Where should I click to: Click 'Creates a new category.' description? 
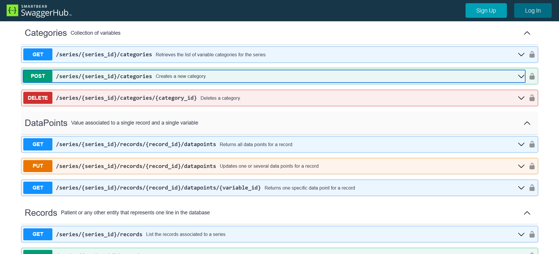click(x=181, y=76)
